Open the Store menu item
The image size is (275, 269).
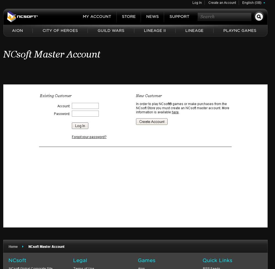coord(129,17)
